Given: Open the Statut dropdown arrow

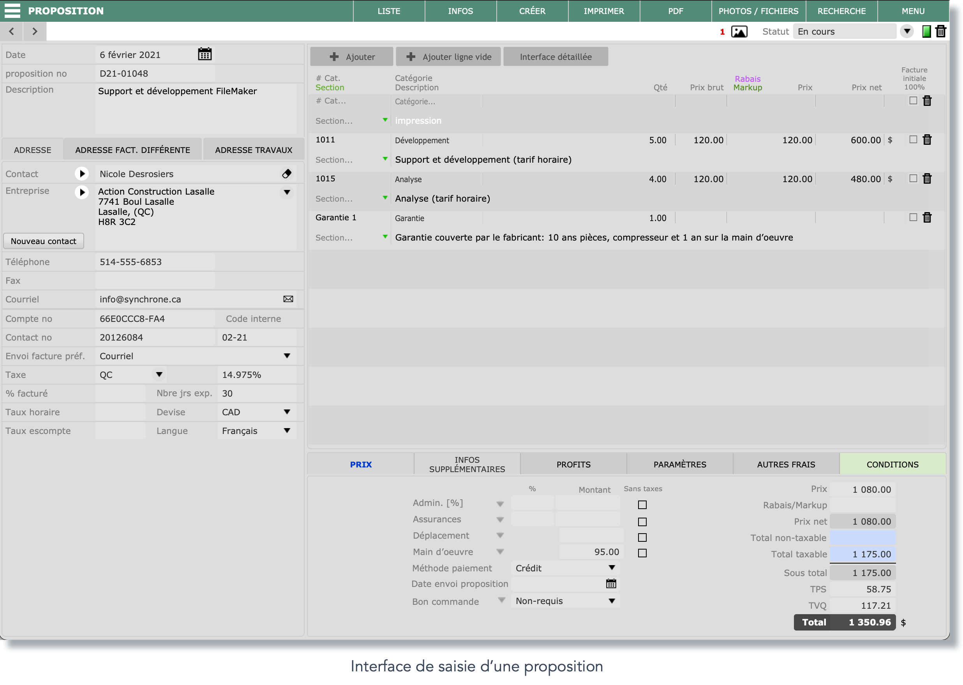Looking at the screenshot, I should (x=907, y=32).
